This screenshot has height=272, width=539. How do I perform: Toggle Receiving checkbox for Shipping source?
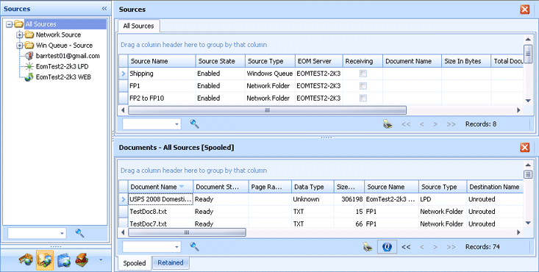pos(363,74)
